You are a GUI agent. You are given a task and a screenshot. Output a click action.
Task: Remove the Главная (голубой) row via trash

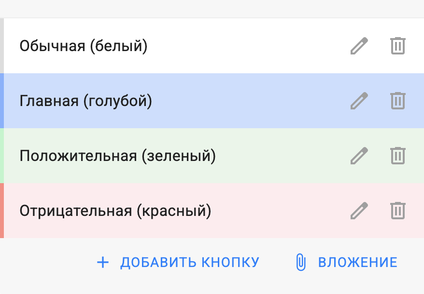pos(398,101)
